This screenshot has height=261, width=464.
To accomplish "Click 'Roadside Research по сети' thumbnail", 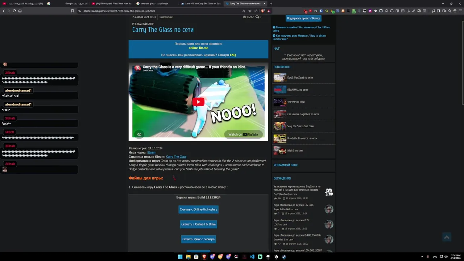I will [x=280, y=138].
